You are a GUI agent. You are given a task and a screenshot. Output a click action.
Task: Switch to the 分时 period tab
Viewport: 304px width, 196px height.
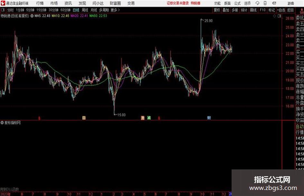[x=10, y=10]
